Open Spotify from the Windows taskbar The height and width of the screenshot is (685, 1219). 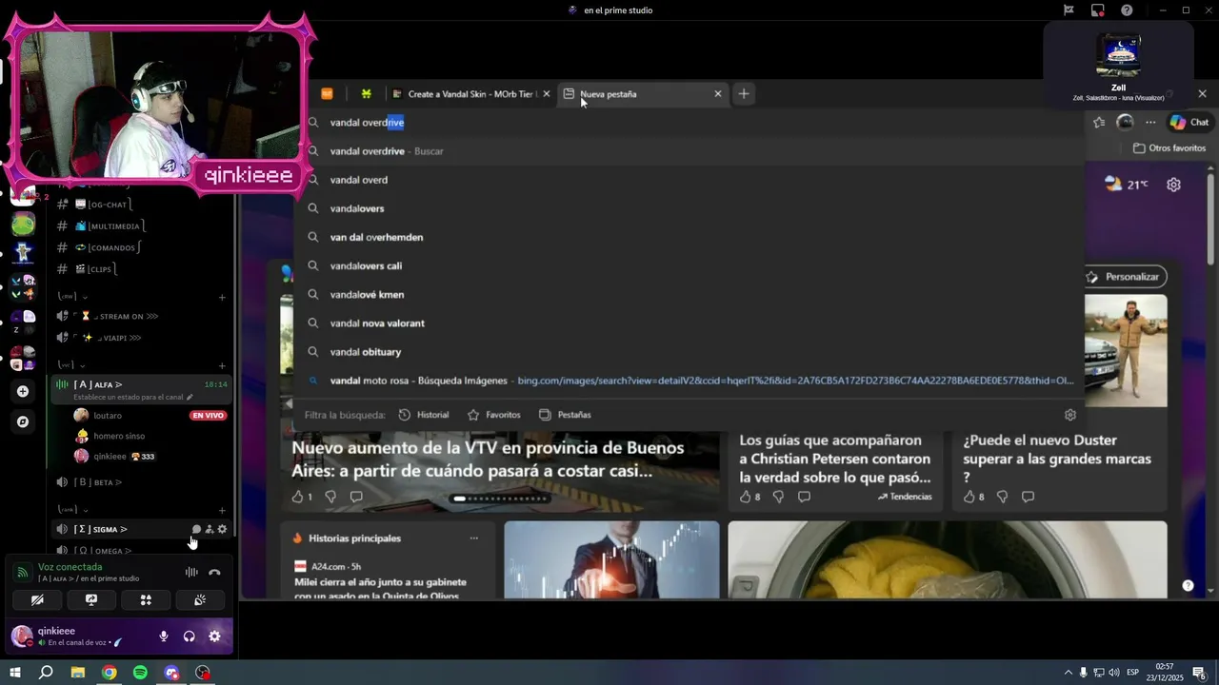click(140, 673)
